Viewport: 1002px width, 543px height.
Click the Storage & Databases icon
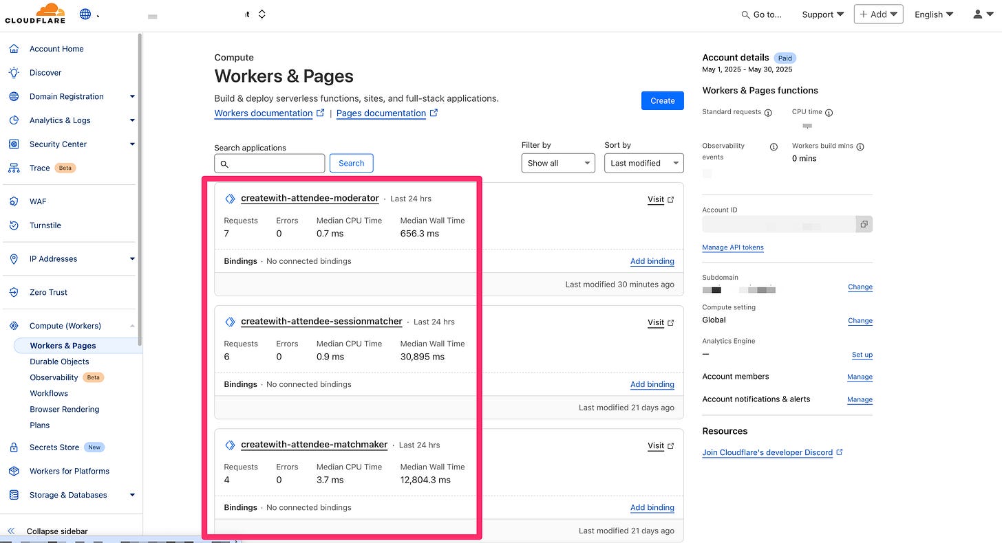(14, 495)
